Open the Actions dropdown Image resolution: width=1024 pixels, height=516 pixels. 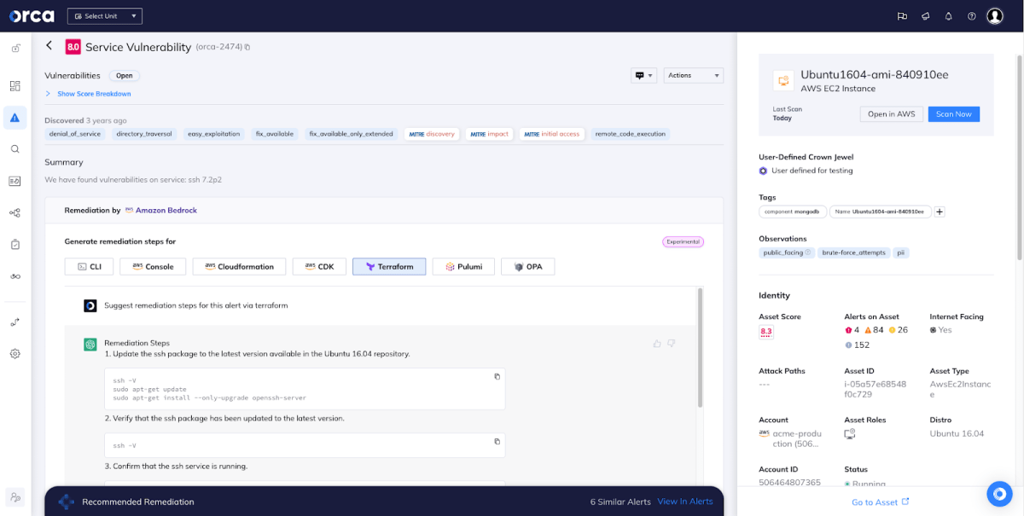pos(694,75)
